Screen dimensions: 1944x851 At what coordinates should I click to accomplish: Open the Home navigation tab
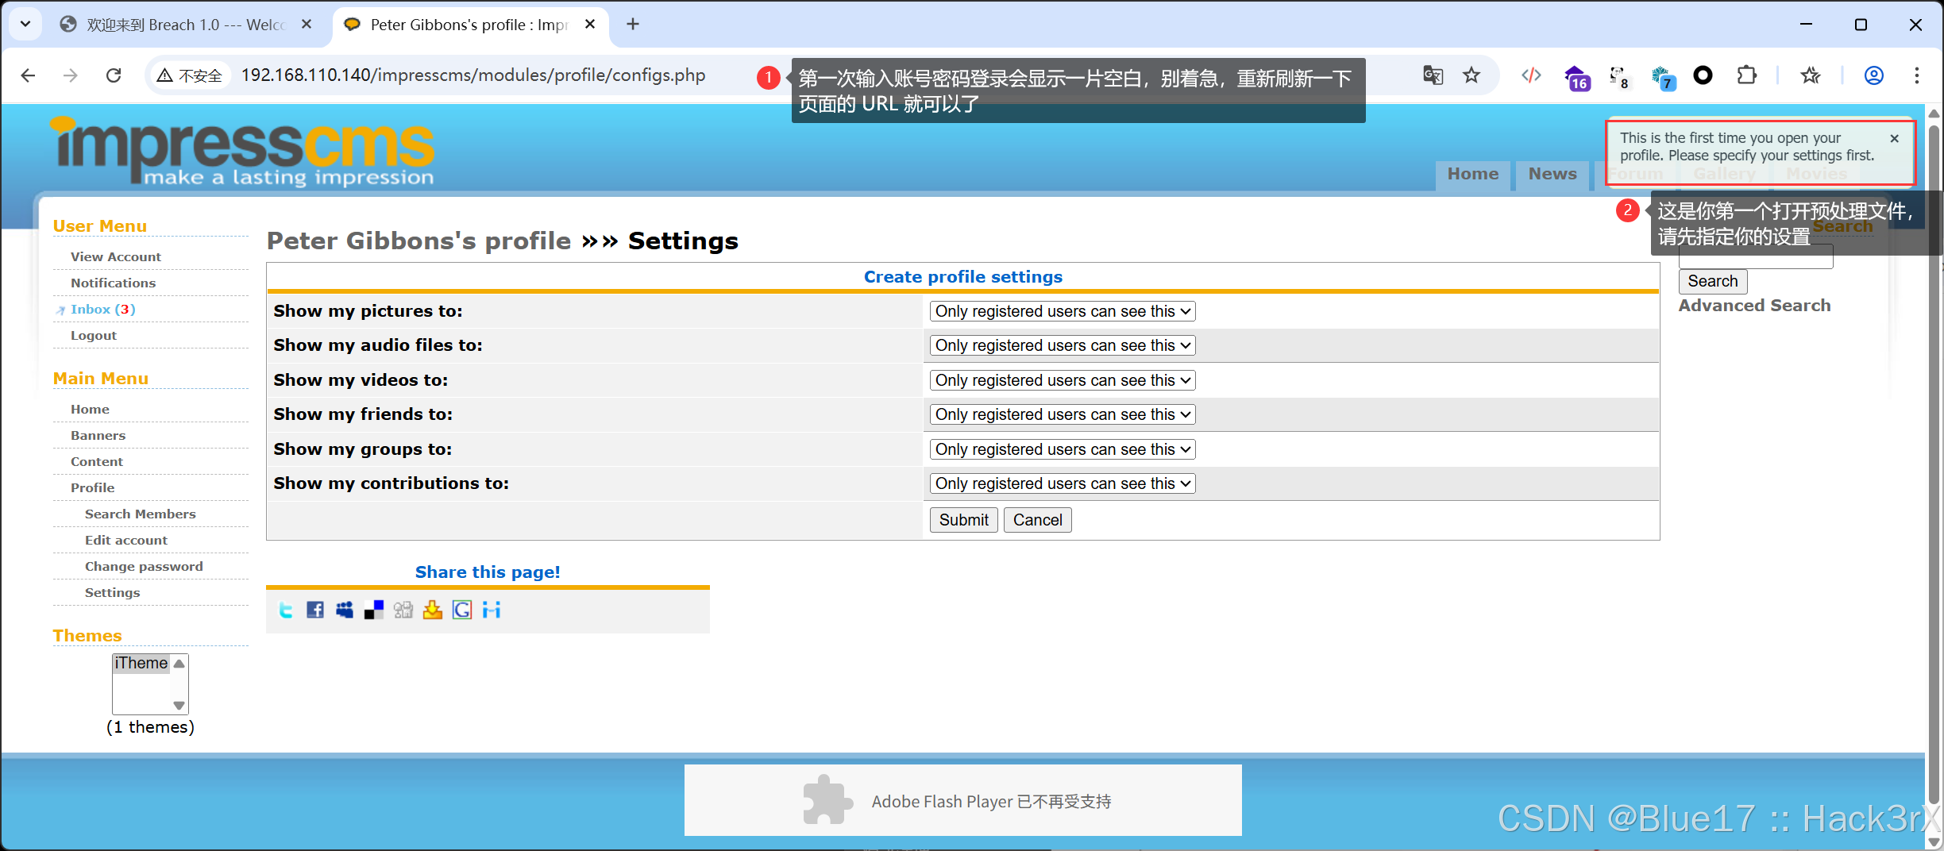[1473, 175]
